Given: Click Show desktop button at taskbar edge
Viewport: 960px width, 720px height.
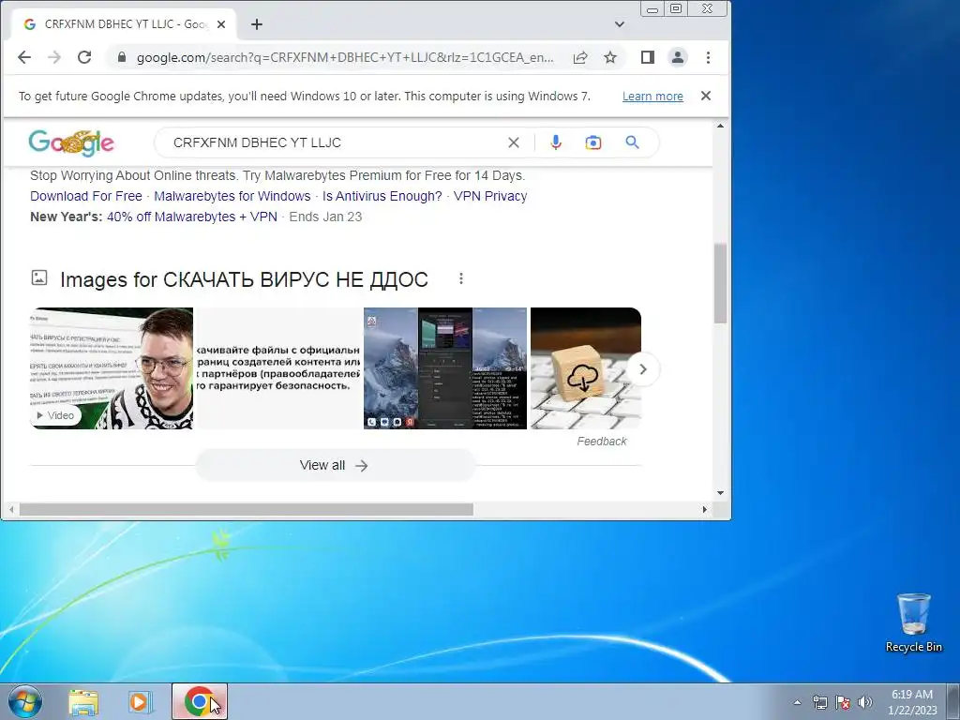Looking at the screenshot, I should (x=953, y=701).
